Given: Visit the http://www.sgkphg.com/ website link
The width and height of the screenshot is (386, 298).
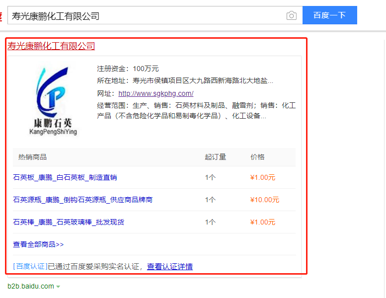Looking at the screenshot, I should 155,93.
